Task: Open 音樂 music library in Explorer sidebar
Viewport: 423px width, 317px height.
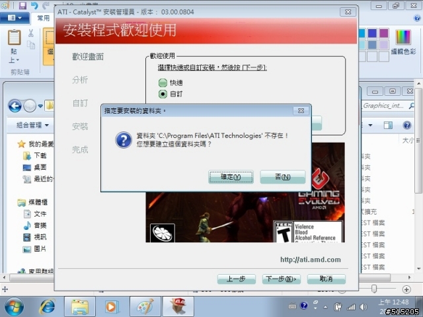Action: (x=35, y=225)
